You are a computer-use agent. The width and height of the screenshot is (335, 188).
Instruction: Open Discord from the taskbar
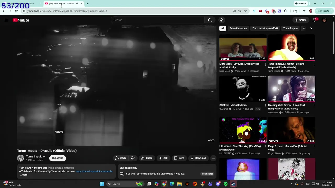point(218,184)
